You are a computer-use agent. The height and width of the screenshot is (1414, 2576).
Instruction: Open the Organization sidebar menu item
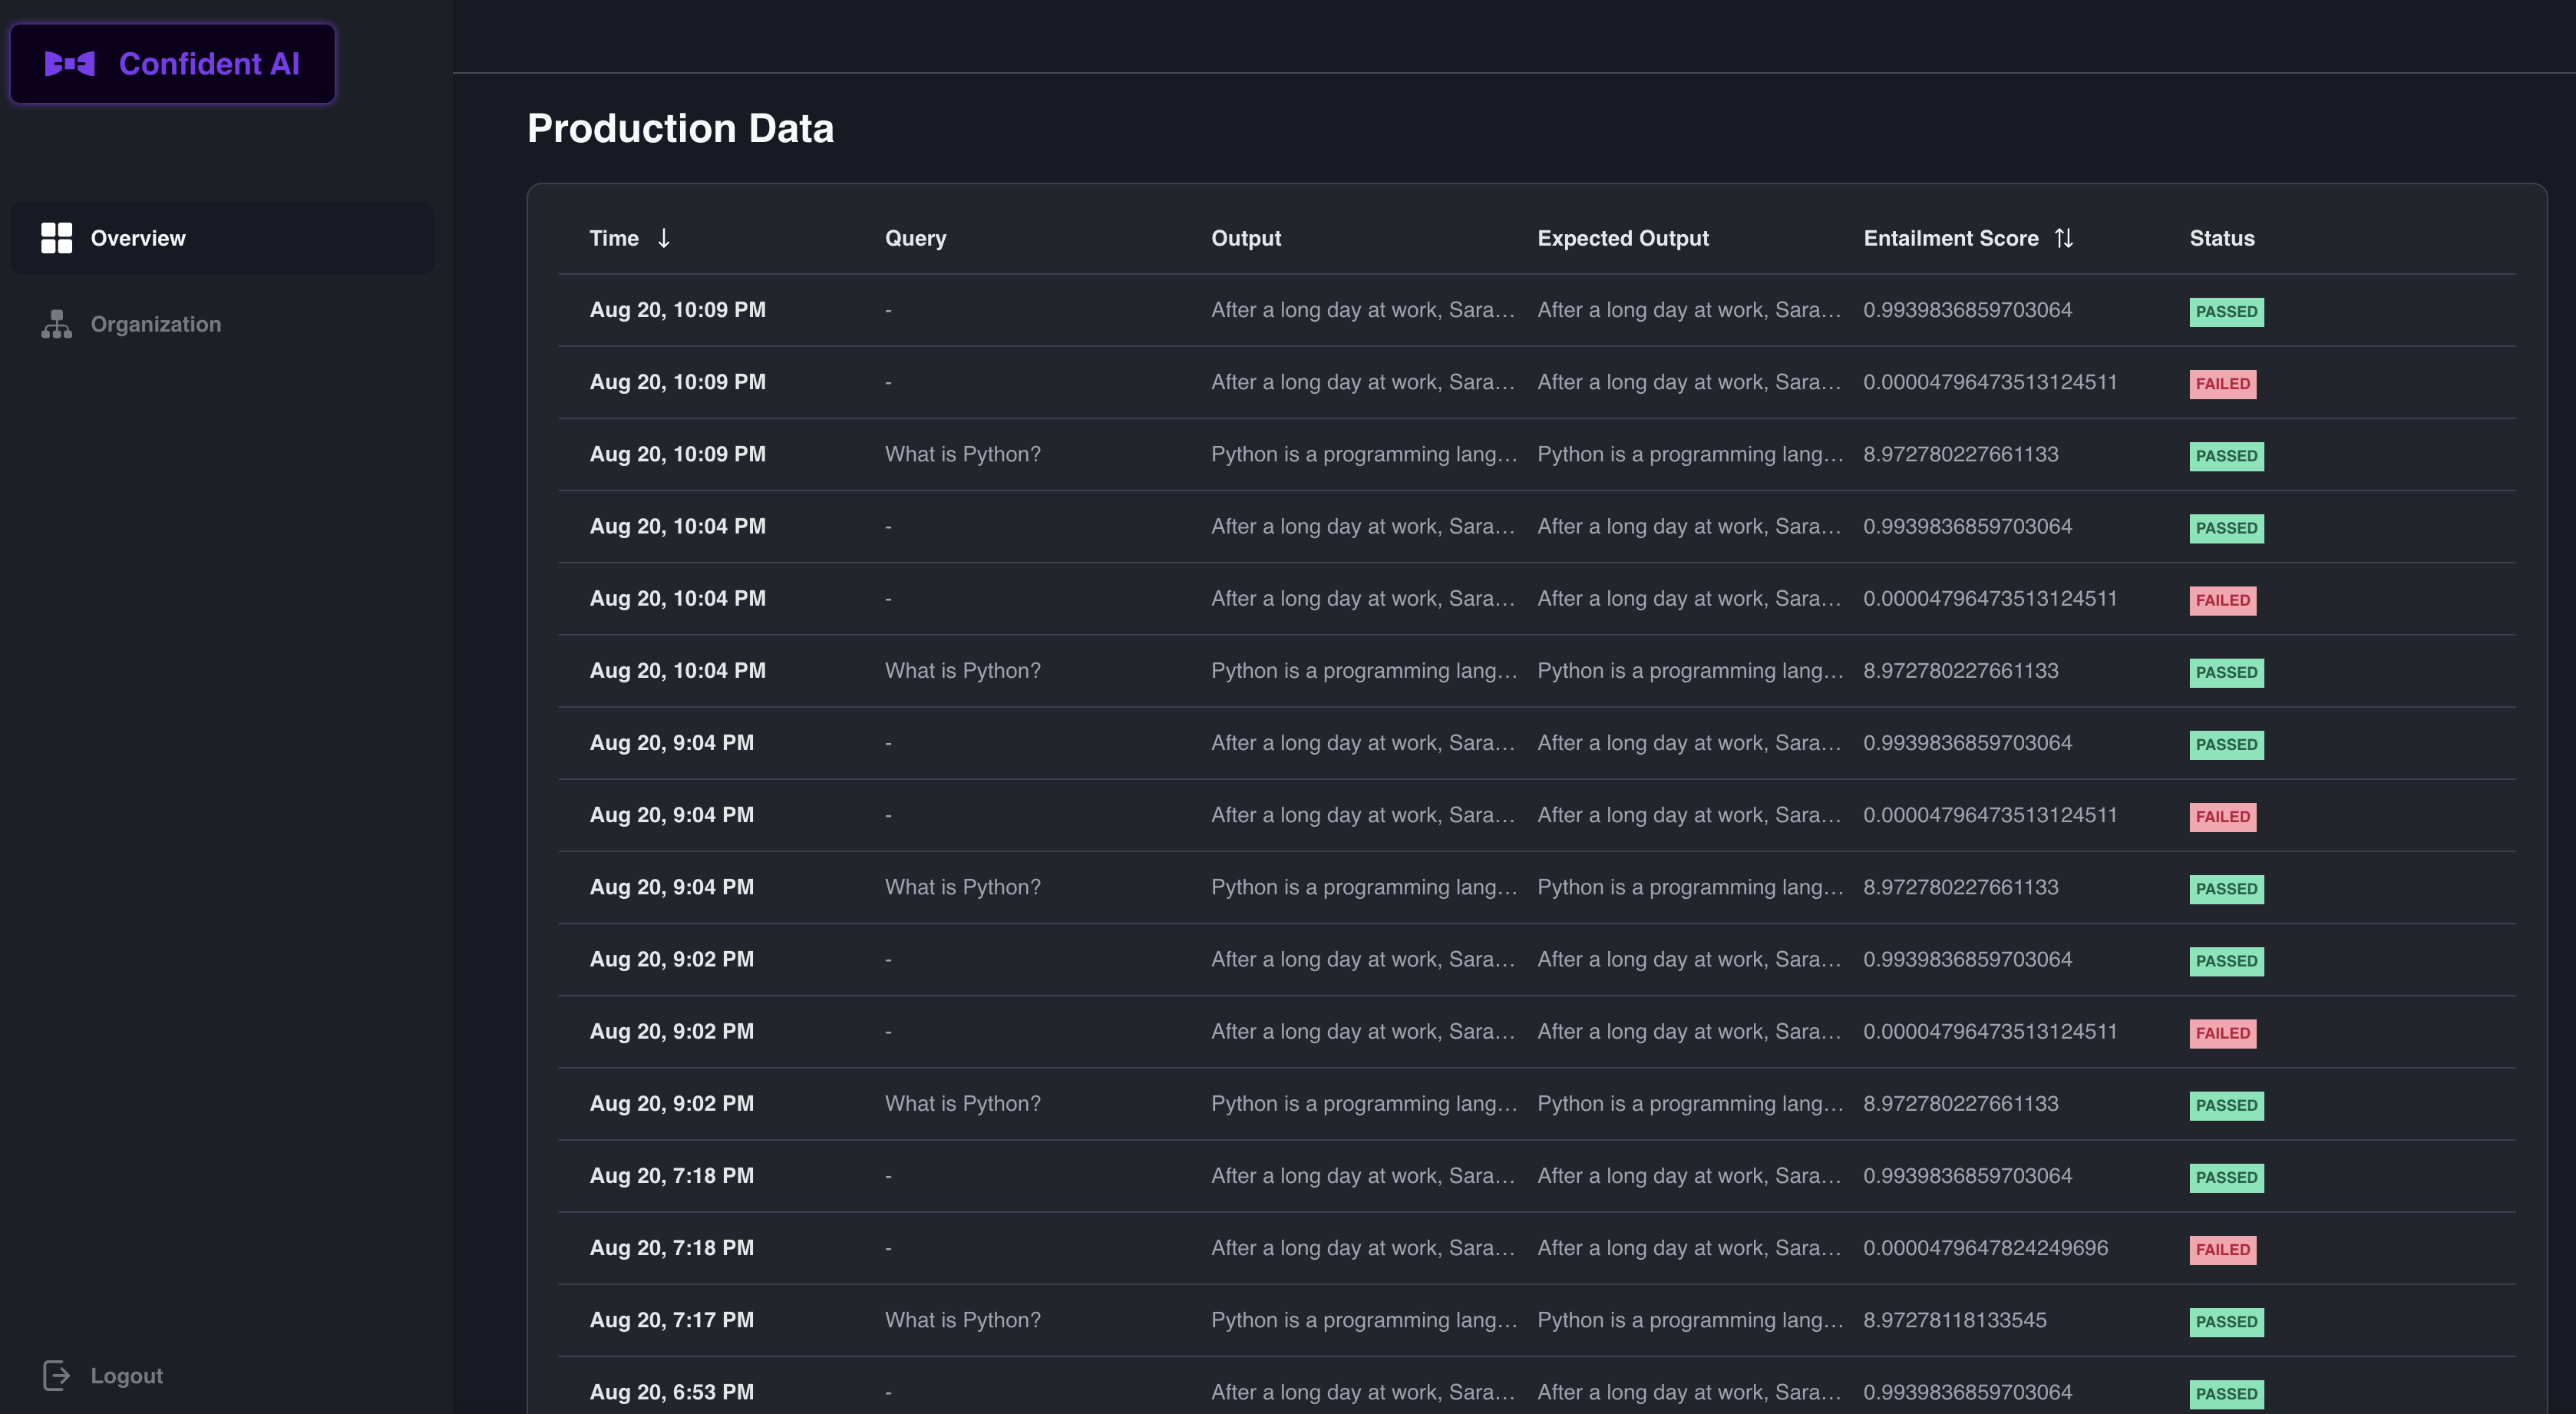click(156, 324)
